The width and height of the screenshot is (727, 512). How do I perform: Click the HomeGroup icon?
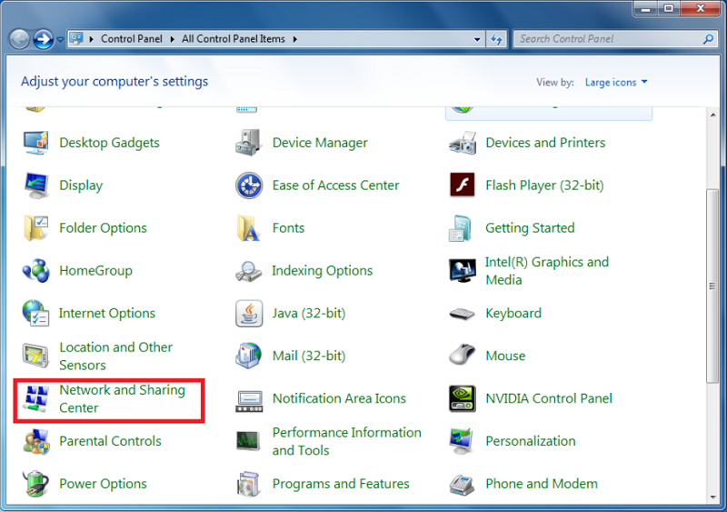click(x=36, y=271)
